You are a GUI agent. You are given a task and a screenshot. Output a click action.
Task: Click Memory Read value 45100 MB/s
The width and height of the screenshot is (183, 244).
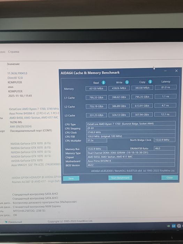pyautogui.click(x=96, y=89)
